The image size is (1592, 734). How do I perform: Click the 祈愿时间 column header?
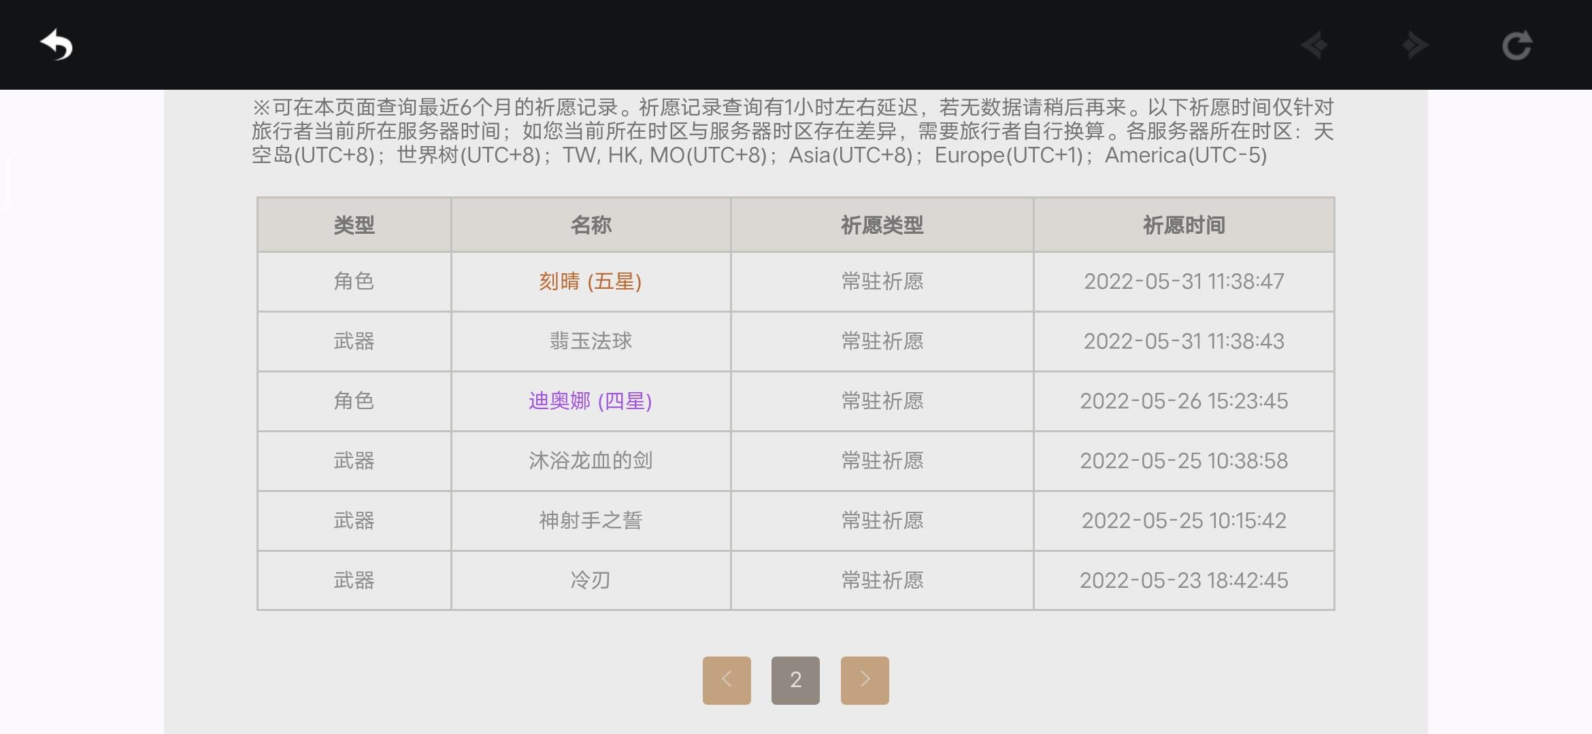click(1184, 225)
